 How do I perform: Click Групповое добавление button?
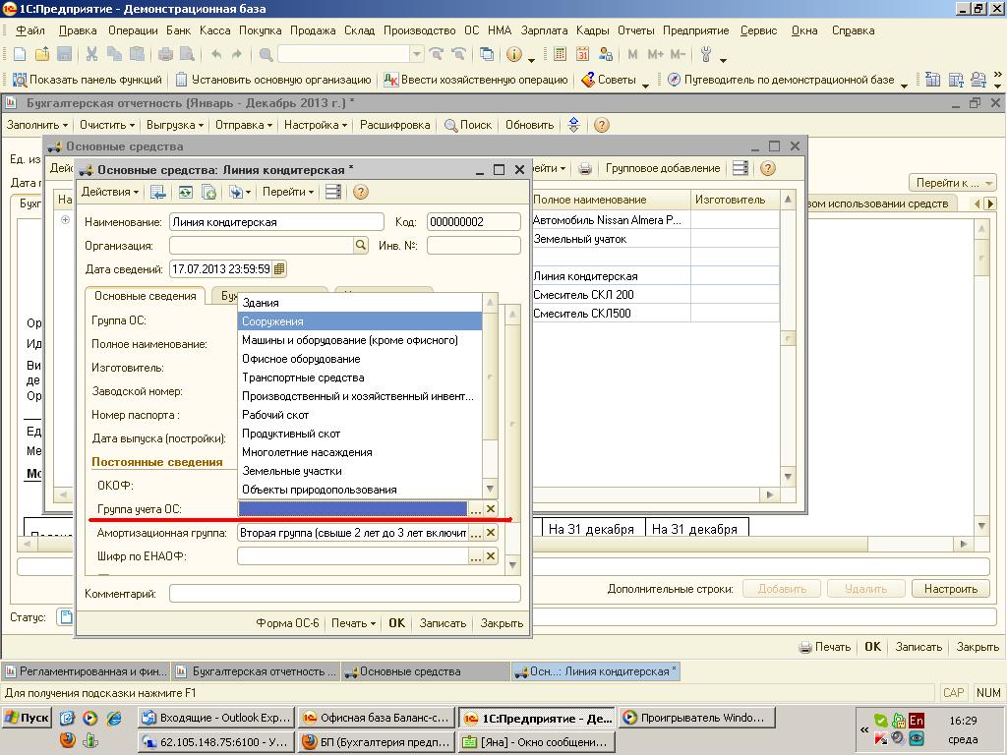click(663, 168)
